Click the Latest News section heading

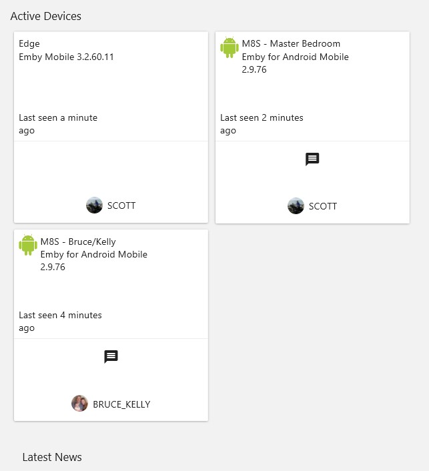coord(52,457)
